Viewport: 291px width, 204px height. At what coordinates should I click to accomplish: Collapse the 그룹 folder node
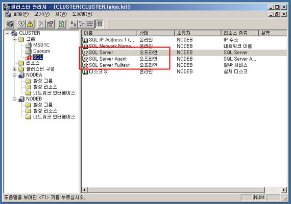[x=14, y=39]
